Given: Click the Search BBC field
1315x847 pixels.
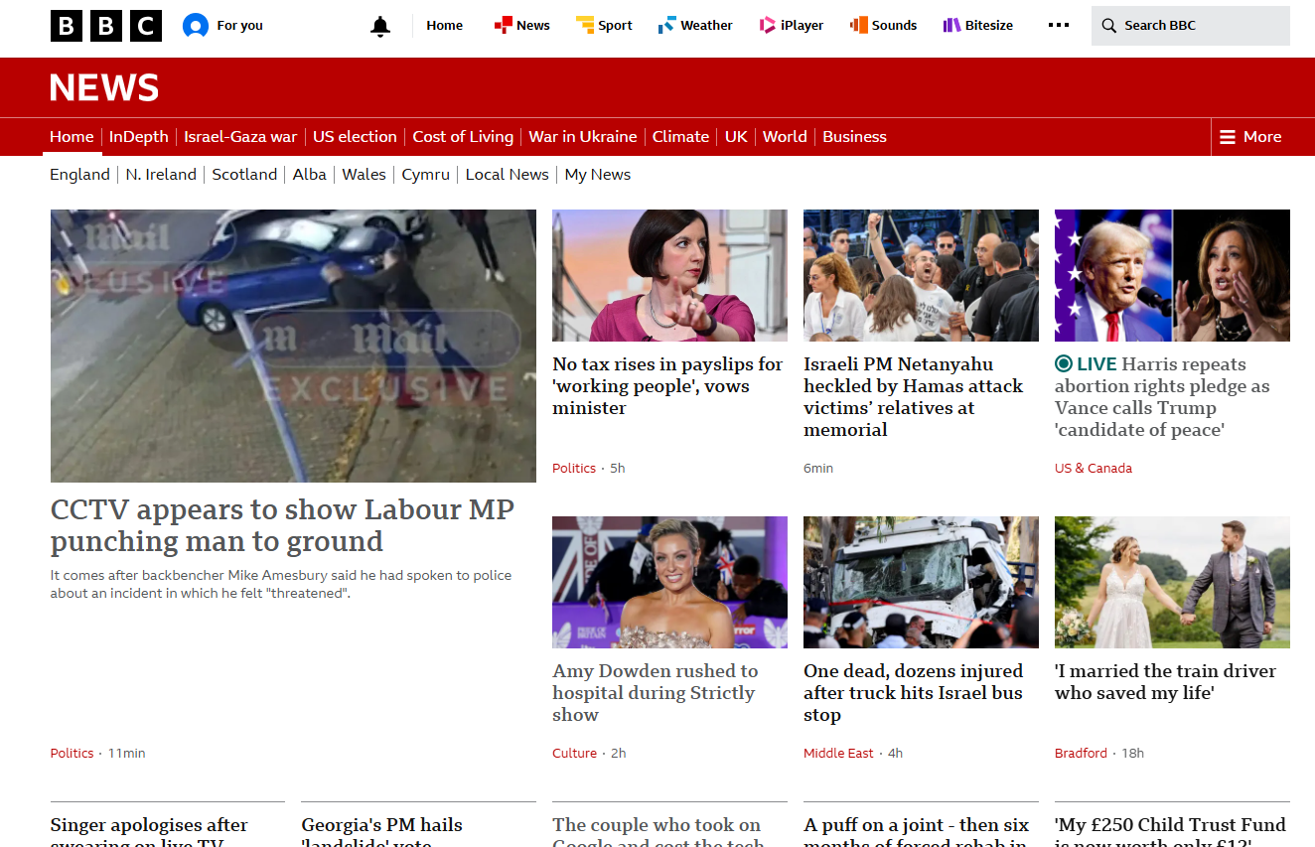Looking at the screenshot, I should (1190, 26).
